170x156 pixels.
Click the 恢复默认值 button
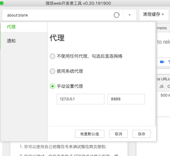pos(90,134)
